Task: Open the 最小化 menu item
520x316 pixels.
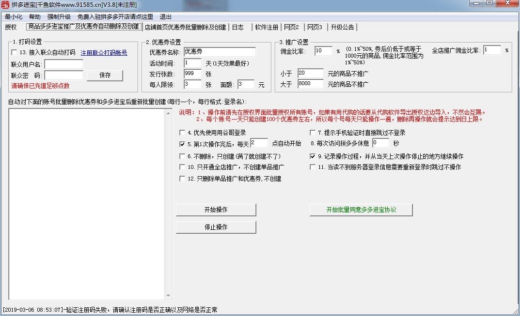Action: [x=13, y=16]
